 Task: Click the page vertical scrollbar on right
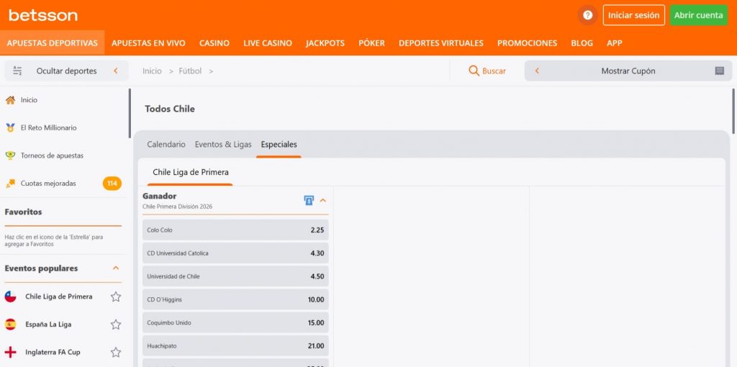(733, 110)
